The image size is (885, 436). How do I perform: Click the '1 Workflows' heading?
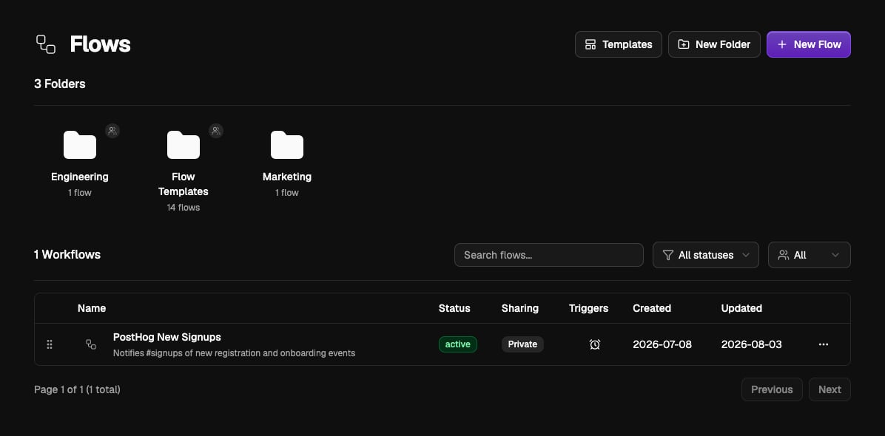pos(67,255)
